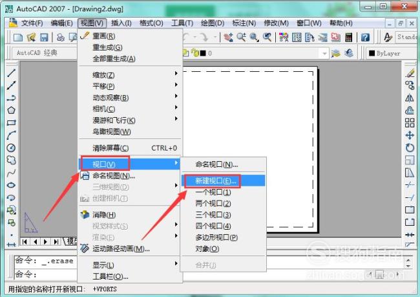Click the Copy object tool

coord(410,85)
